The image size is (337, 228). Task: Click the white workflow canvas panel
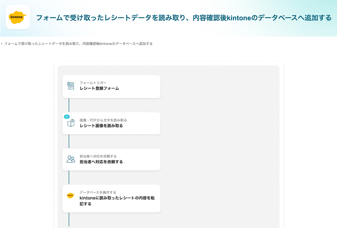[221, 142]
